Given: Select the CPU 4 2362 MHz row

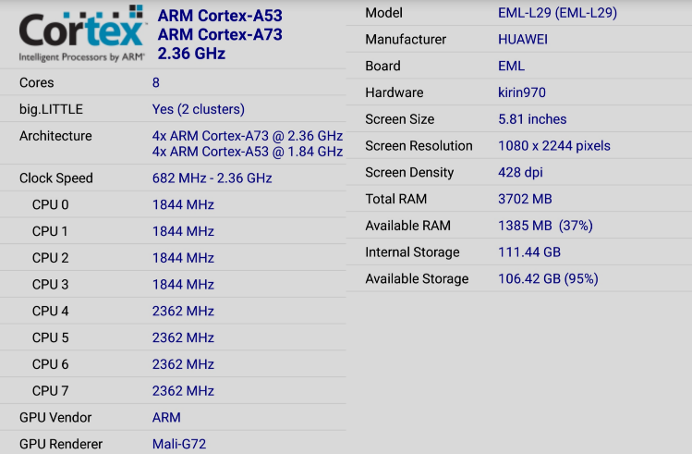Looking at the screenshot, I should coord(173,311).
